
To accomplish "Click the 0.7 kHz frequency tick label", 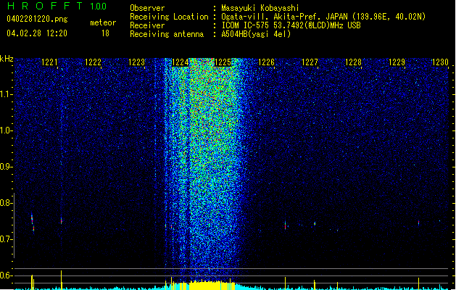I will (x=6, y=239).
